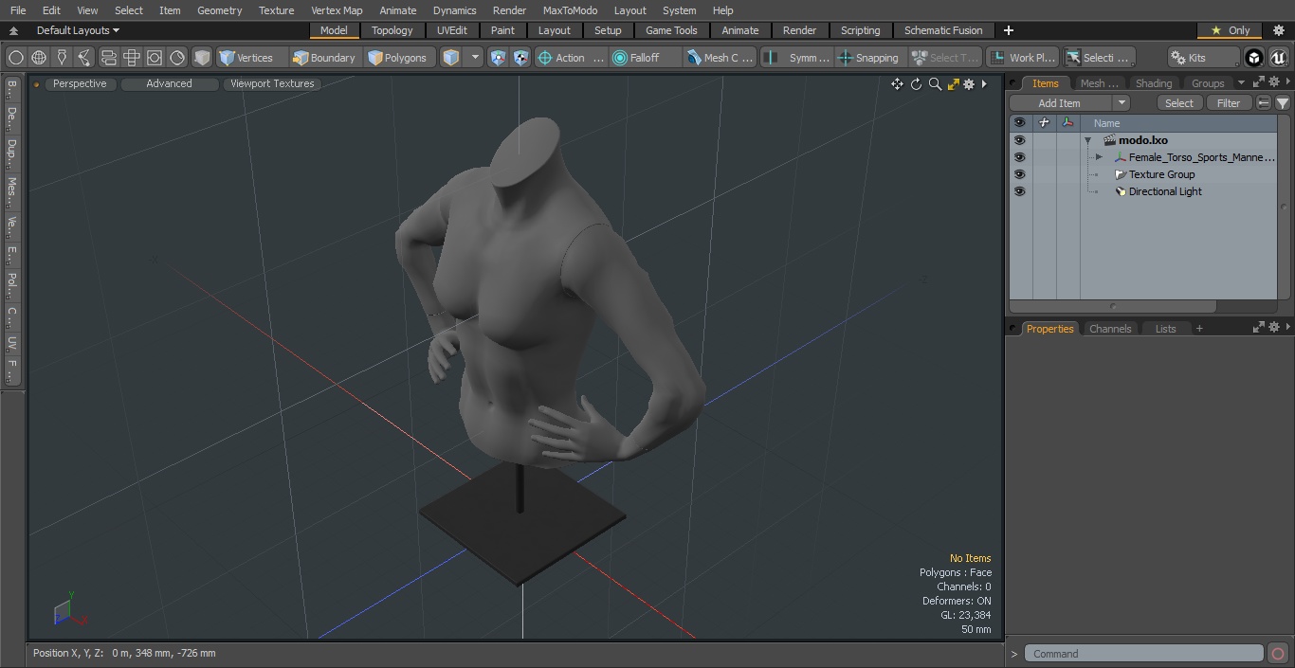Click the Polygons selection mode button
The width and height of the screenshot is (1295, 668).
398,58
